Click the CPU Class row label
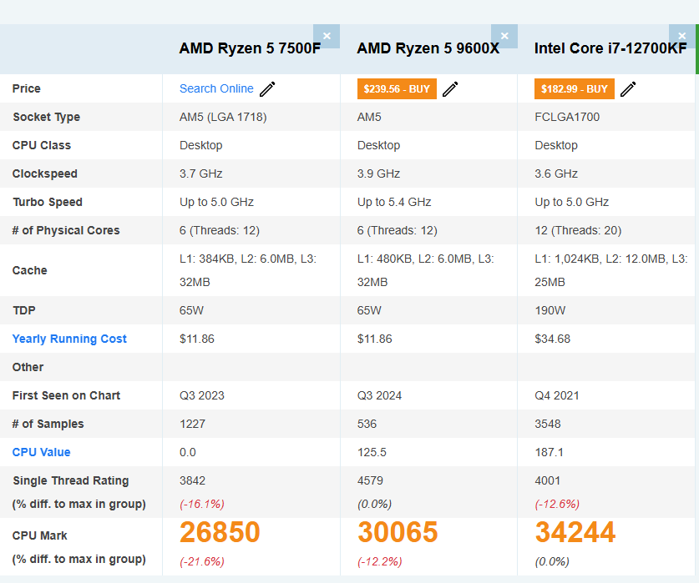This screenshot has height=583, width=699. [42, 145]
